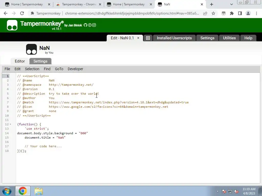
Task: Reload the page with refresh icon
Action: (22, 13)
